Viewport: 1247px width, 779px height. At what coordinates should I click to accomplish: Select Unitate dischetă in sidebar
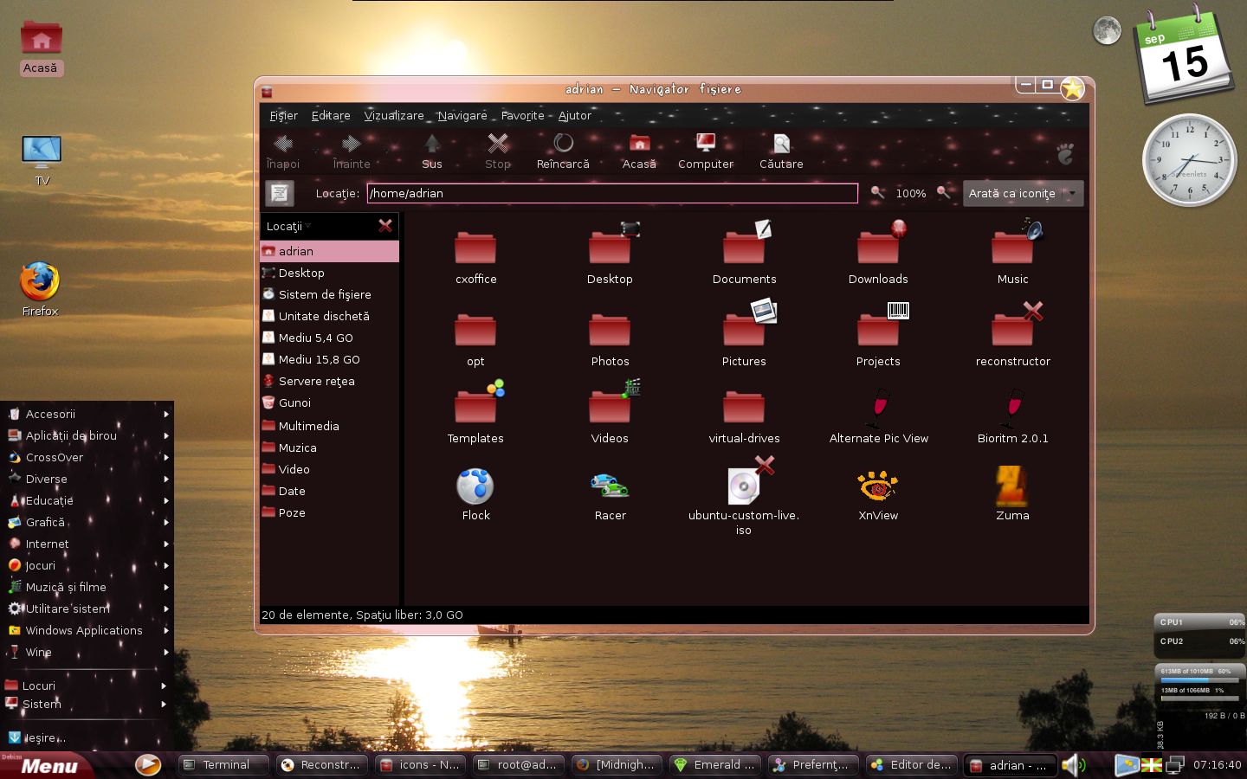[329, 316]
